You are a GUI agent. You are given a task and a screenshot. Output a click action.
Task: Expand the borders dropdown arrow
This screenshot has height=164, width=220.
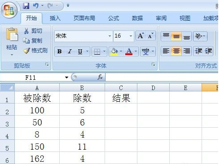click(x=105, y=52)
